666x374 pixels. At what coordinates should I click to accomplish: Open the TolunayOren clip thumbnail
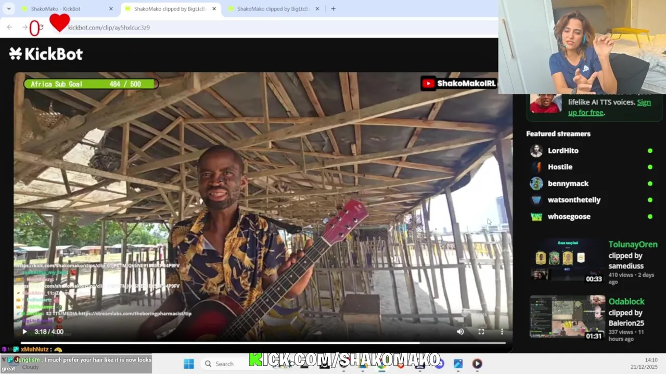pos(567,261)
